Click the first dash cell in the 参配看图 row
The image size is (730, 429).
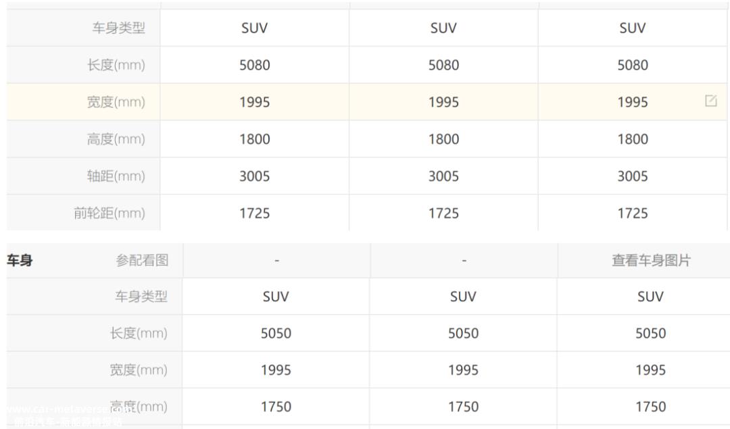[x=277, y=261]
